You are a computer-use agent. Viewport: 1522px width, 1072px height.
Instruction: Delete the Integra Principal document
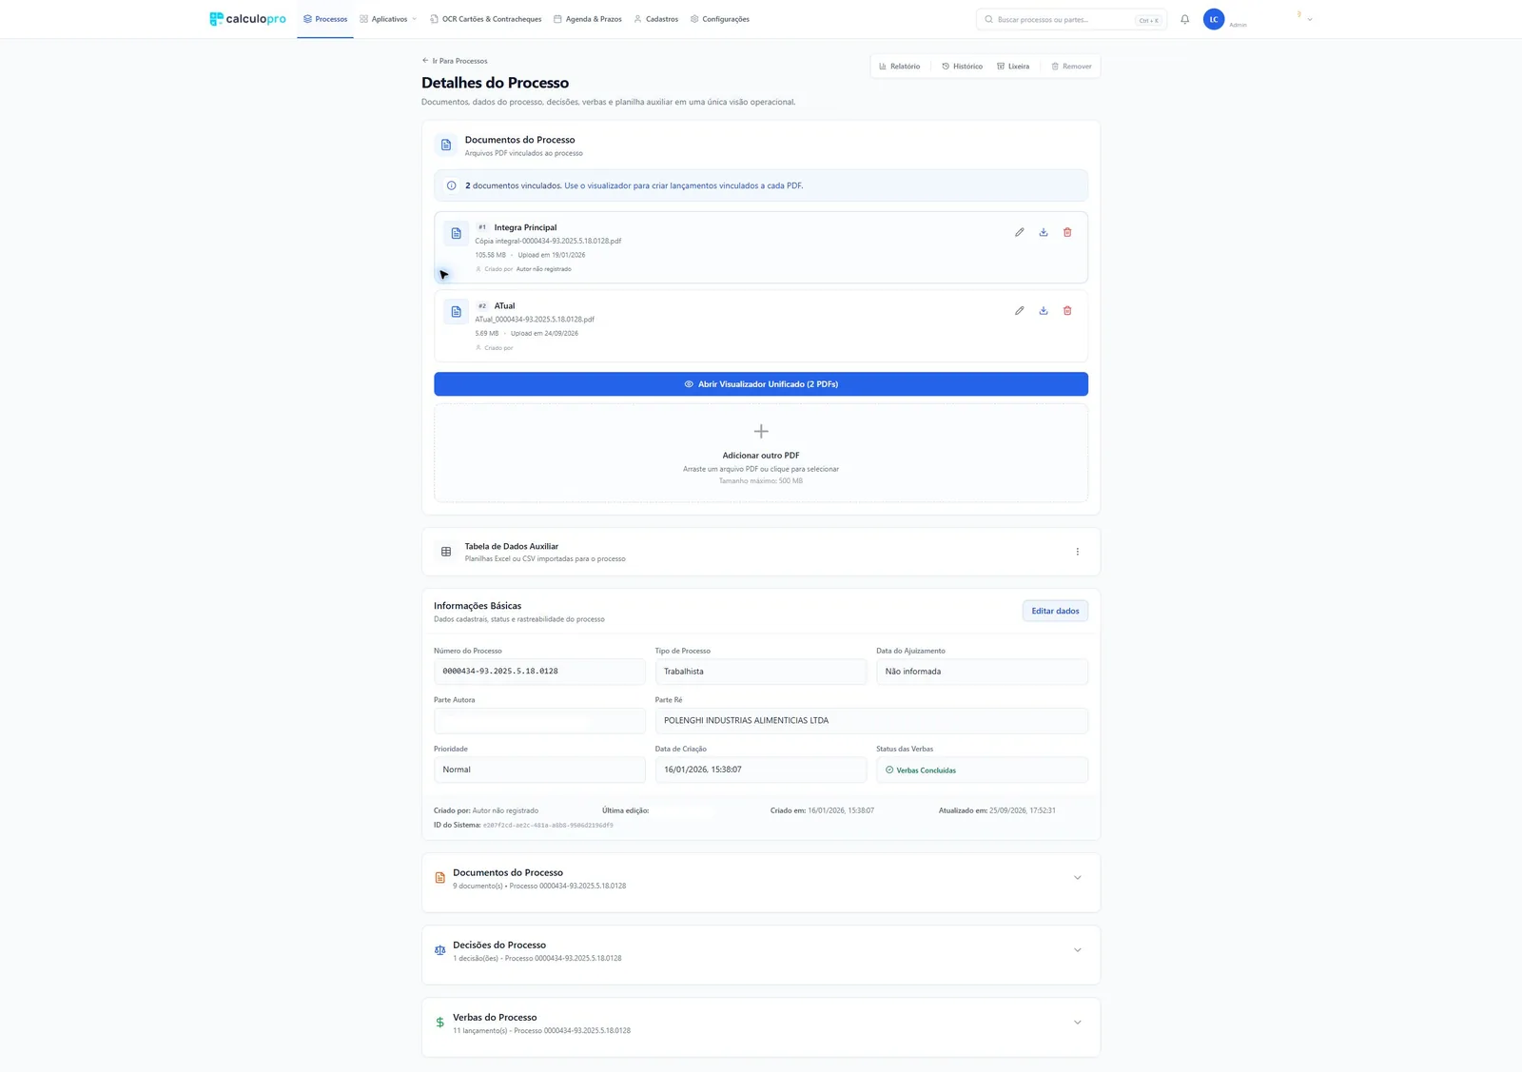(1067, 232)
